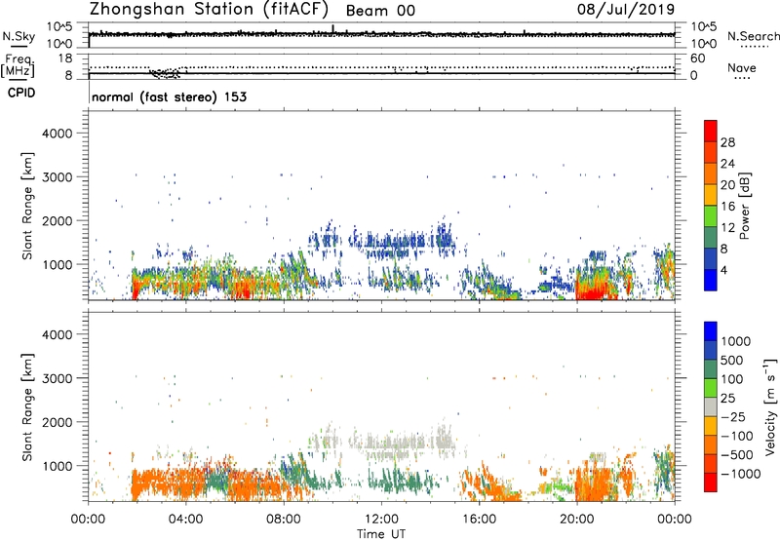
Task: Click Slant Range [km] title of power panel
Action: pos(27,206)
